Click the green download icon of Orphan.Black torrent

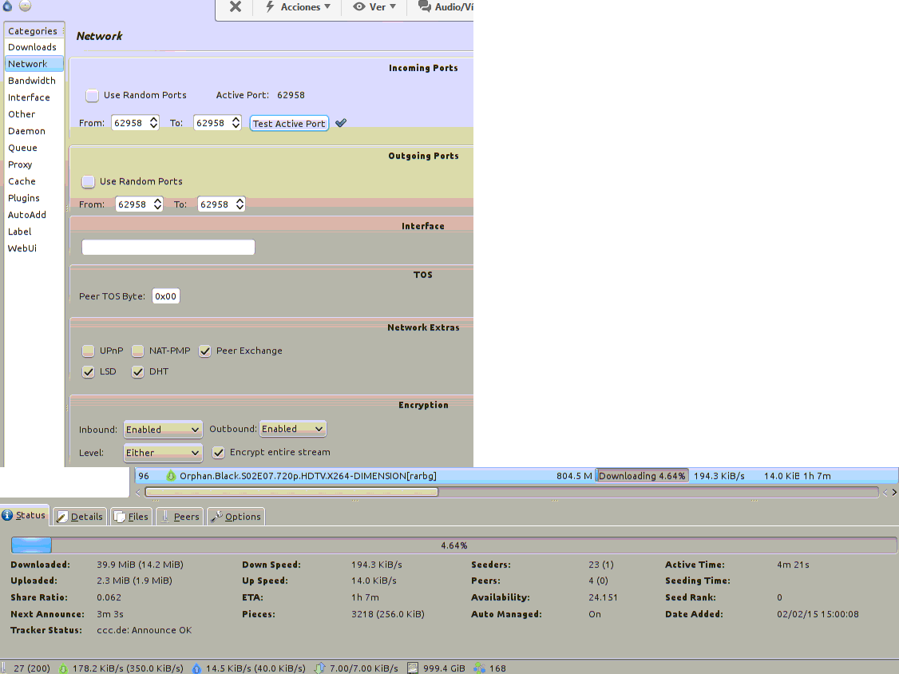click(x=171, y=475)
